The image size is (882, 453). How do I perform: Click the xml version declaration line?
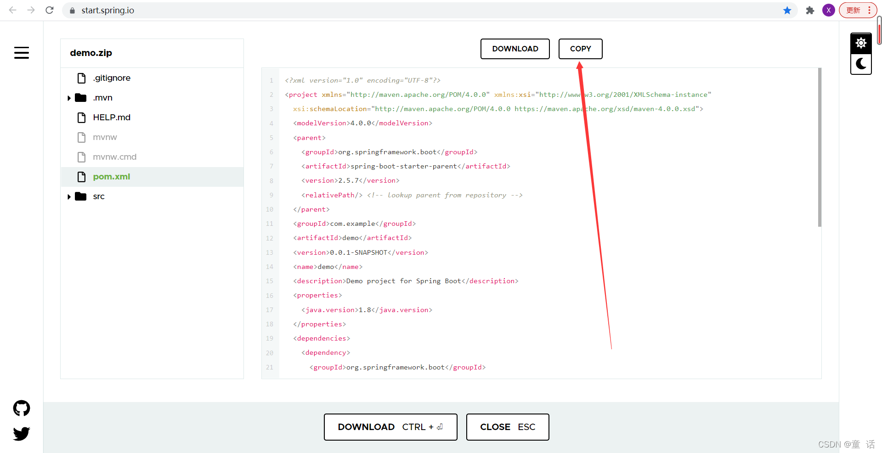362,80
